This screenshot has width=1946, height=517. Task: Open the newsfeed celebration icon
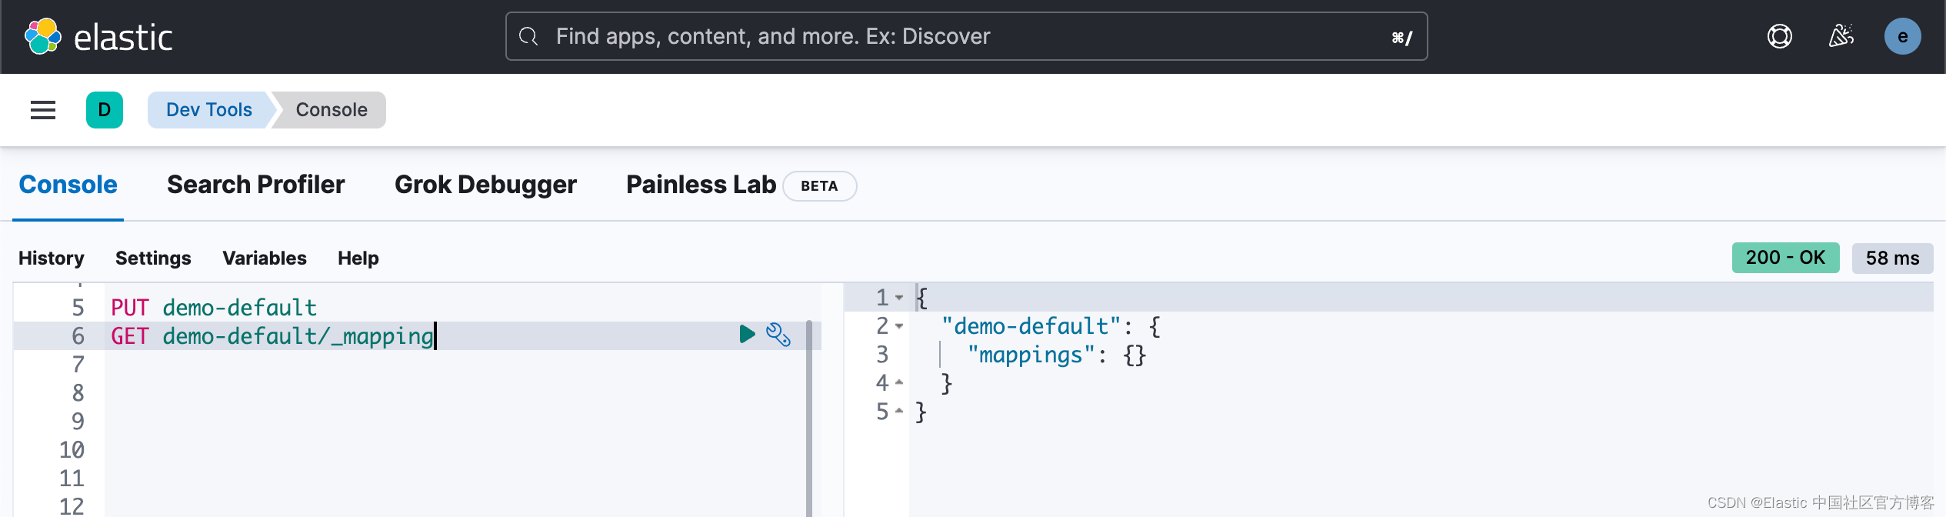click(1841, 36)
